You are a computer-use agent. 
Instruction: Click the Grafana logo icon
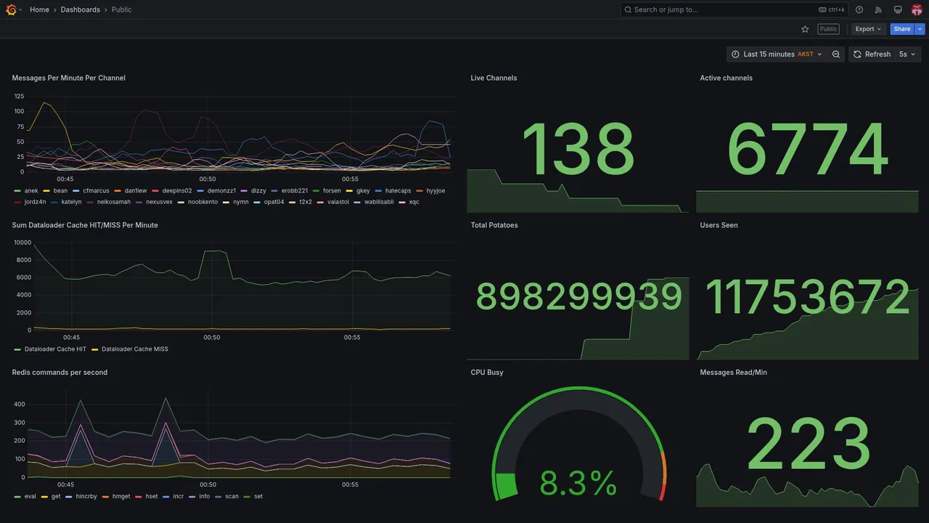click(x=11, y=9)
